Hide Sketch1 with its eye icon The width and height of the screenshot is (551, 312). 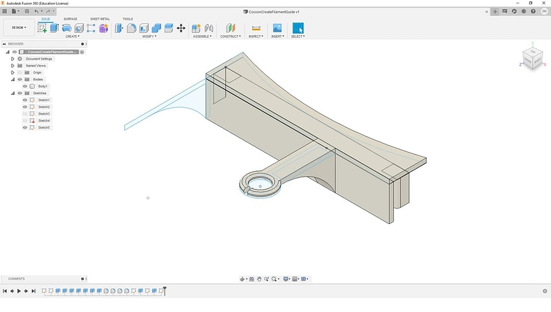click(25, 100)
